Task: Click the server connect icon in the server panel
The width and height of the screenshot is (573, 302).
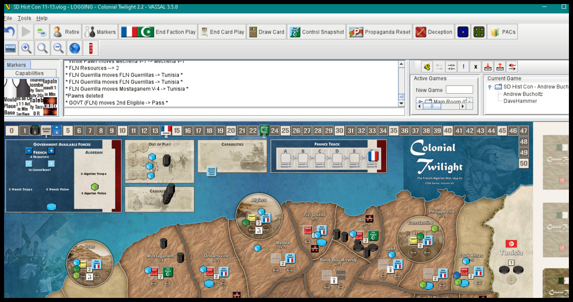Action: coord(427,67)
